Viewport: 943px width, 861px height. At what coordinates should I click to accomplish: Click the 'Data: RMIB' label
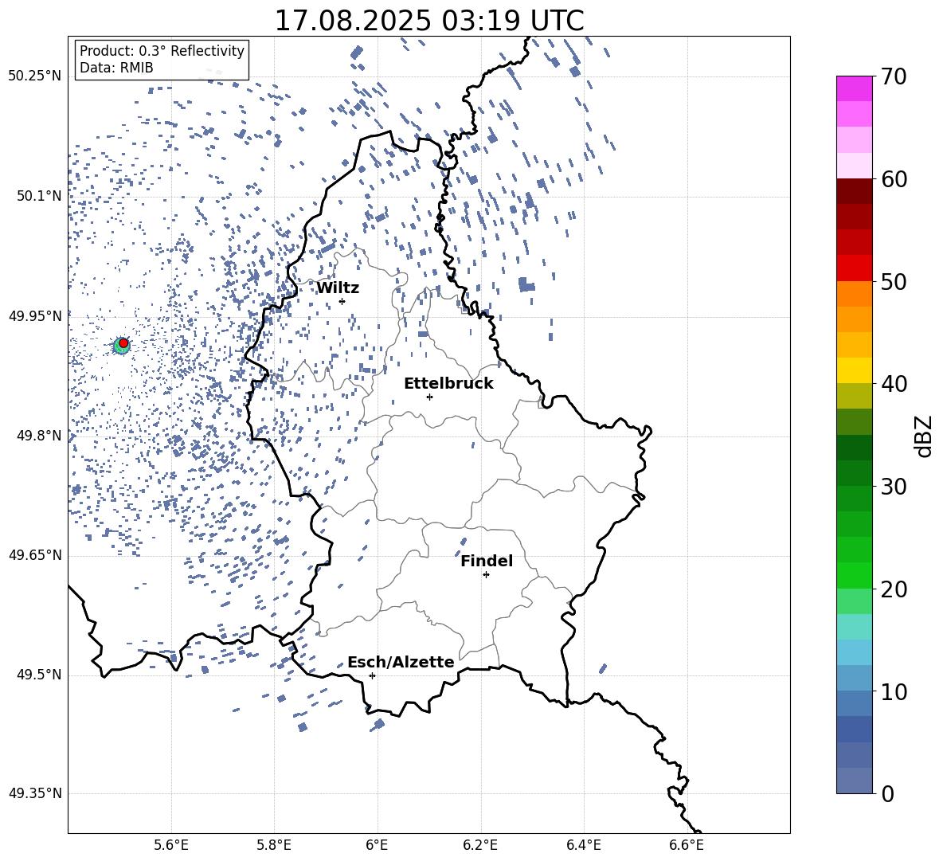[x=116, y=68]
